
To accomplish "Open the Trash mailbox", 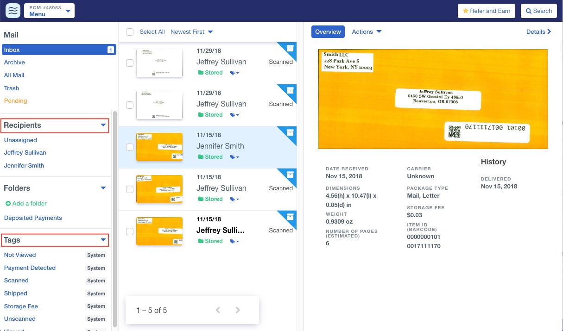I will [12, 88].
